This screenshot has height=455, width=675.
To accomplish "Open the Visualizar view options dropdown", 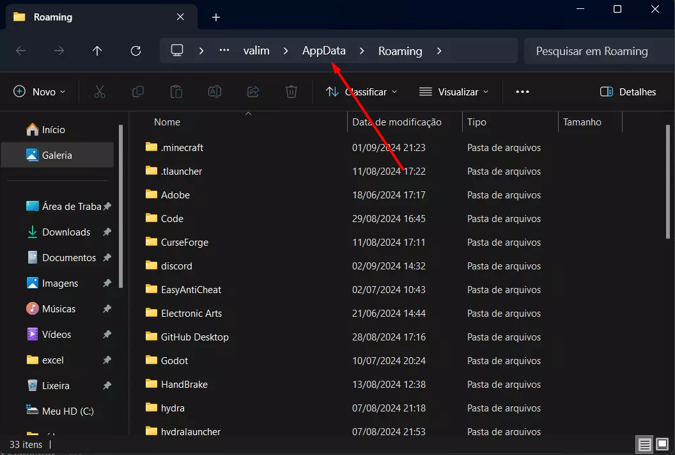I will 454,92.
